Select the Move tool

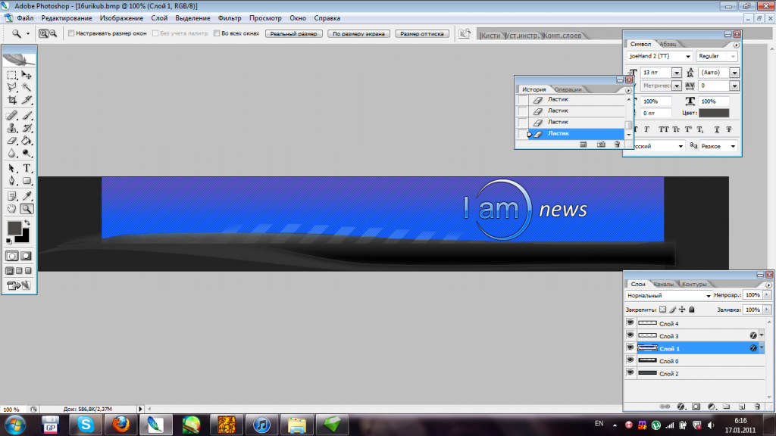27,75
